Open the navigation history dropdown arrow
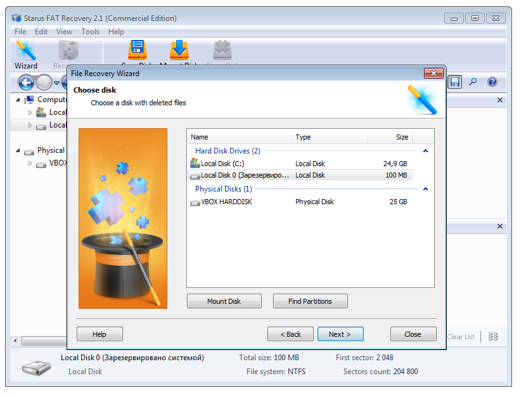The width and height of the screenshot is (526, 397). (x=56, y=83)
